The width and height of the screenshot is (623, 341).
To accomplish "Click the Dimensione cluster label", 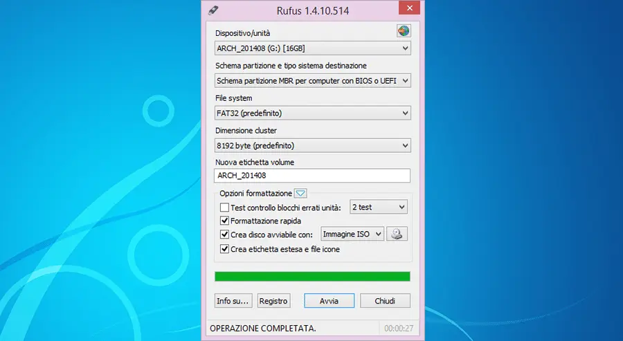I will (x=246, y=131).
